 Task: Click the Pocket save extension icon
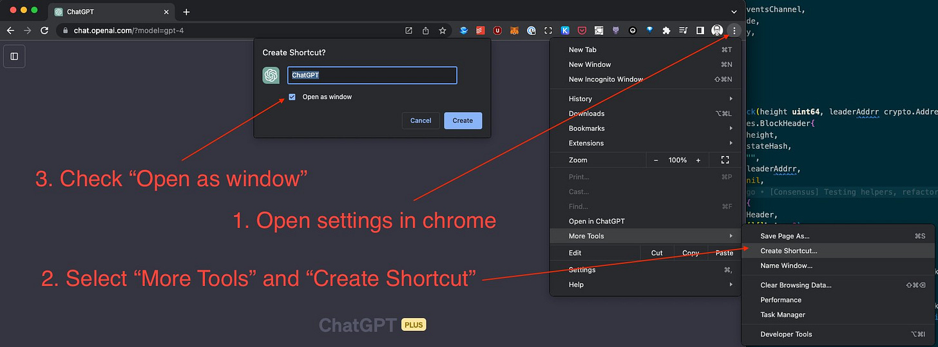[x=582, y=30]
